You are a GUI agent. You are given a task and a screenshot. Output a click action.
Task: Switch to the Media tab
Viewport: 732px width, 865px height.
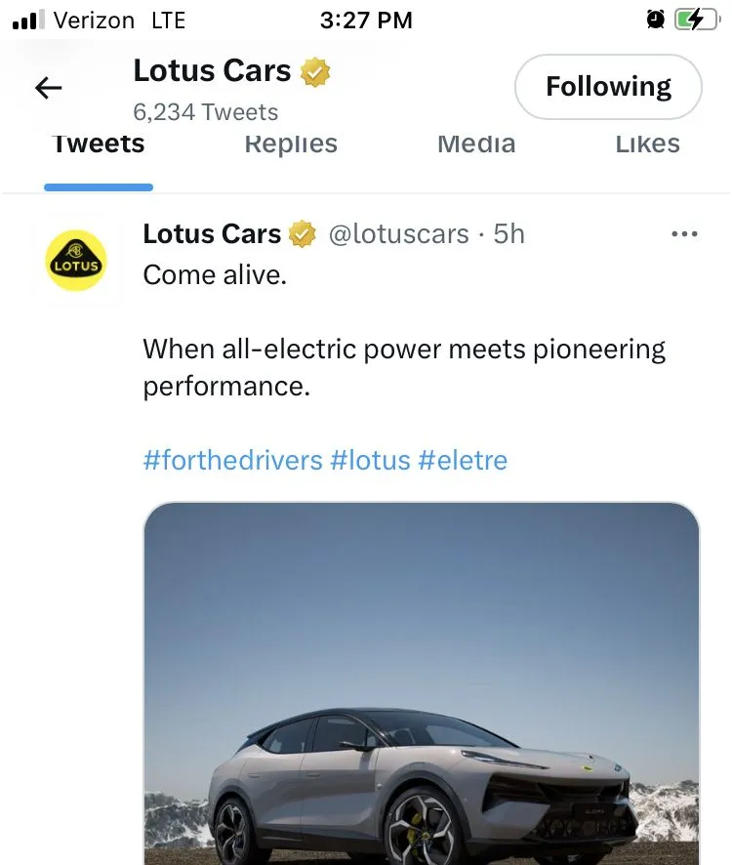(476, 144)
